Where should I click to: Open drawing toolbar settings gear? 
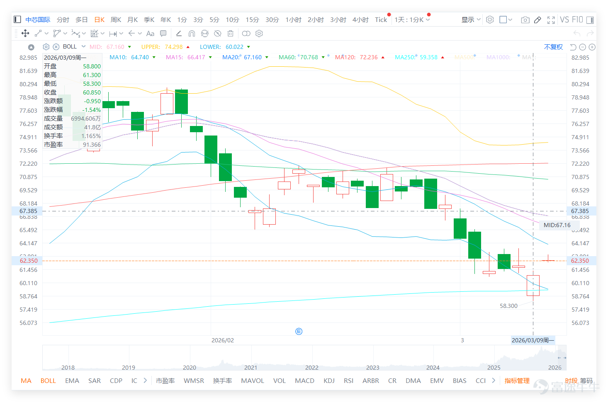tap(259, 33)
